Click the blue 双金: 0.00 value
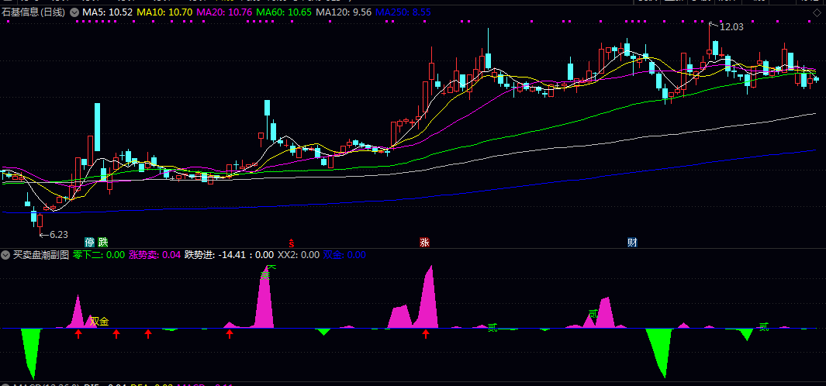Screen dimensions: 826x386 (344, 256)
